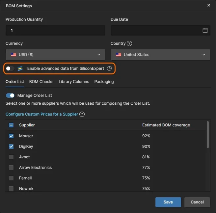Viewport: 216px width, 213px height.
Task: Expand the Country United States dropdown
Action: click(160, 55)
